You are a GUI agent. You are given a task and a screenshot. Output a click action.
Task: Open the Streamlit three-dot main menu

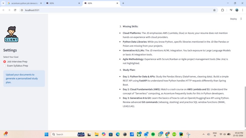(241, 19)
